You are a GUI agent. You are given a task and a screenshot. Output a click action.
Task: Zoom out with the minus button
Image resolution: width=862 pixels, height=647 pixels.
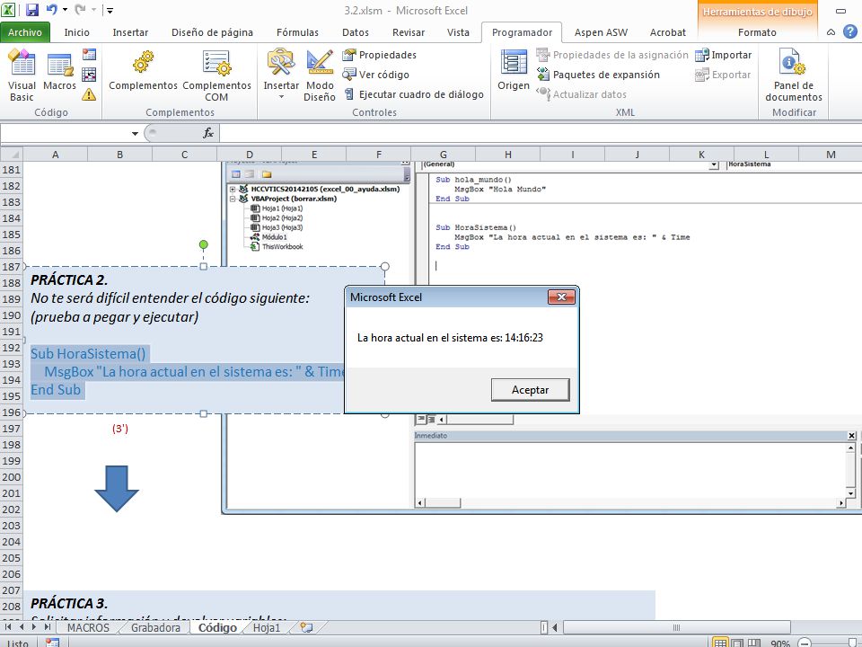804,643
